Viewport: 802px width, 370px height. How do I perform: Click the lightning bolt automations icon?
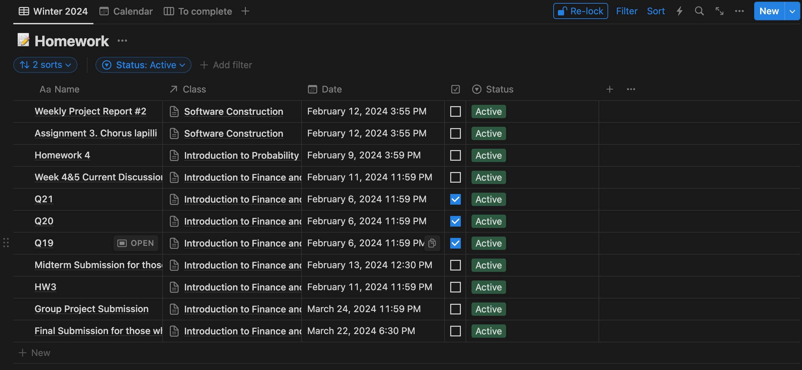(680, 11)
